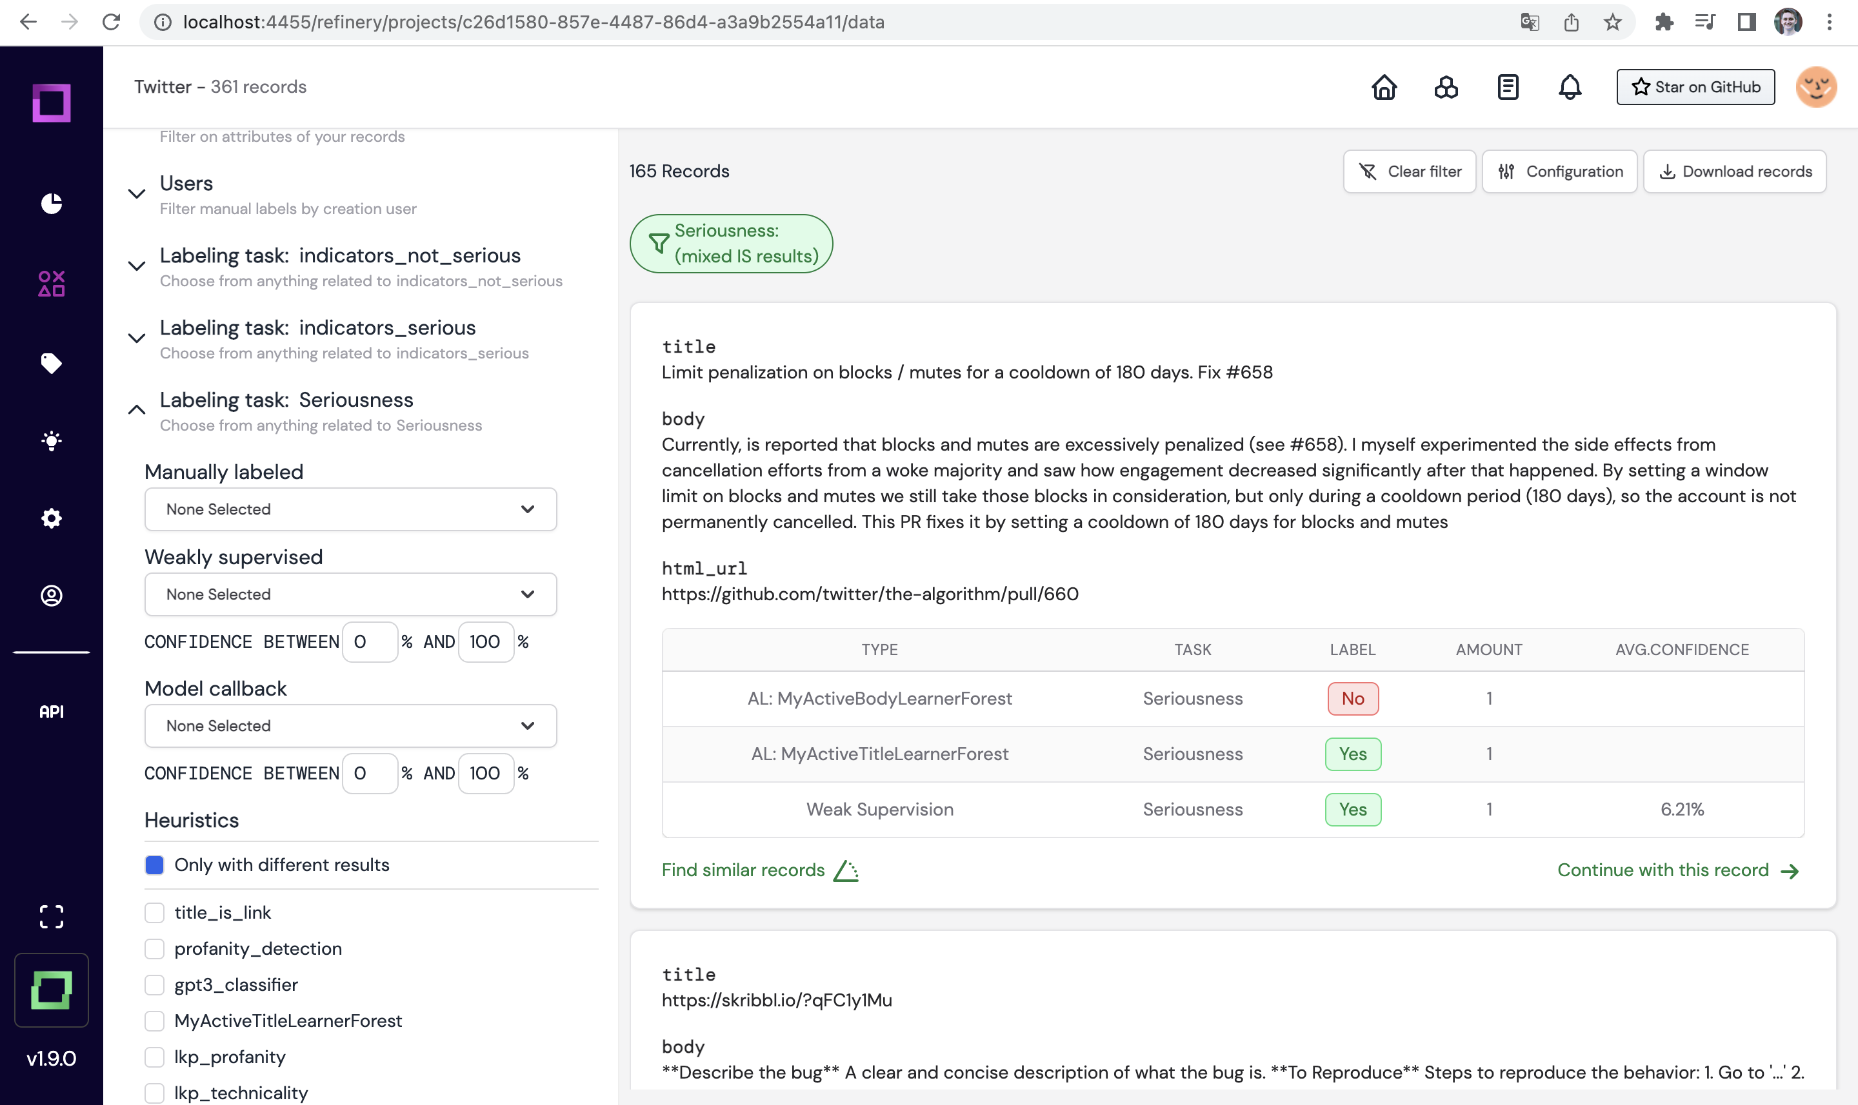Uncheck Only with different results checkbox
1858x1105 pixels.
(x=154, y=865)
